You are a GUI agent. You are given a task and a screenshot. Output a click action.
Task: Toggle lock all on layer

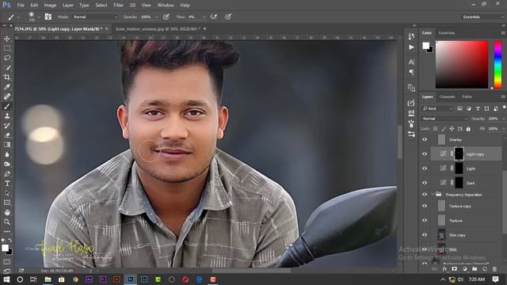tap(468, 129)
